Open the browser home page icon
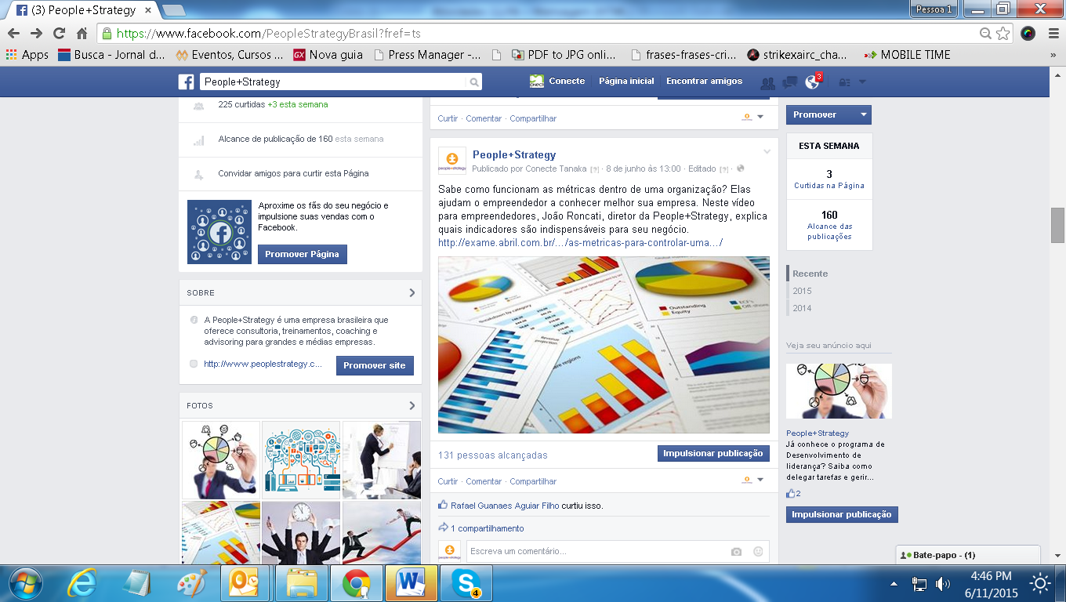The image size is (1066, 602). click(x=82, y=34)
